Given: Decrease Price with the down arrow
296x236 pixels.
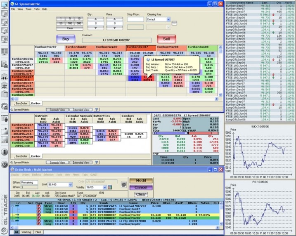Looking at the screenshot, I should coord(115,28).
